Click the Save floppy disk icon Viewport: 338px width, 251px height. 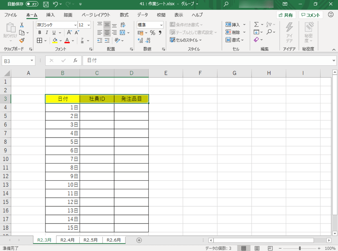click(46, 5)
